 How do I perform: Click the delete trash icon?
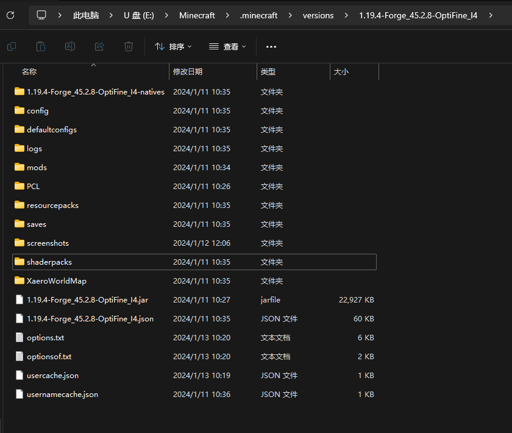coord(129,47)
